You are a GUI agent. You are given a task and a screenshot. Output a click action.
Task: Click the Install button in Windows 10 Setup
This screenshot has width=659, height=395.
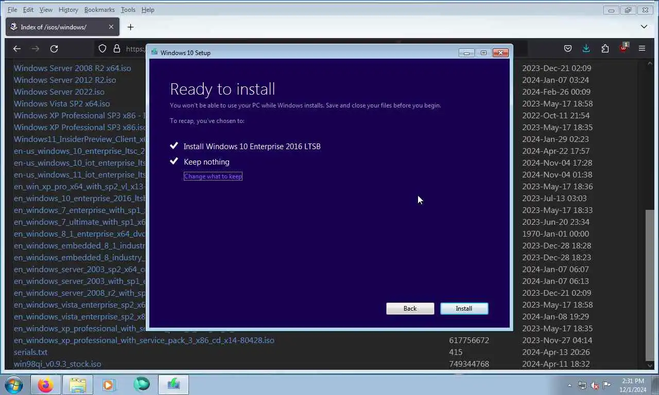[464, 308]
